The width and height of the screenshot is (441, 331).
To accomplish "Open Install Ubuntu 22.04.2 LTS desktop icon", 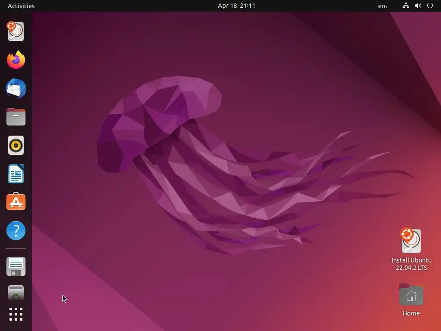I will pyautogui.click(x=411, y=249).
